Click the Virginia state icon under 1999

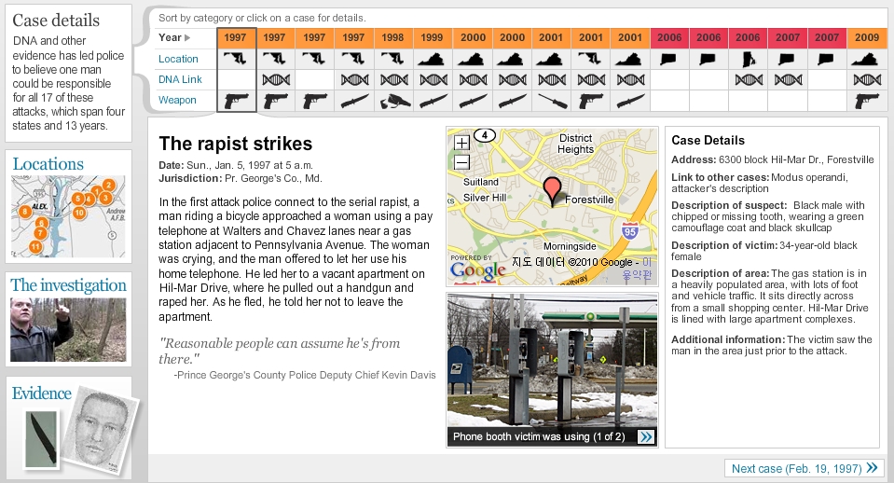coord(433,59)
